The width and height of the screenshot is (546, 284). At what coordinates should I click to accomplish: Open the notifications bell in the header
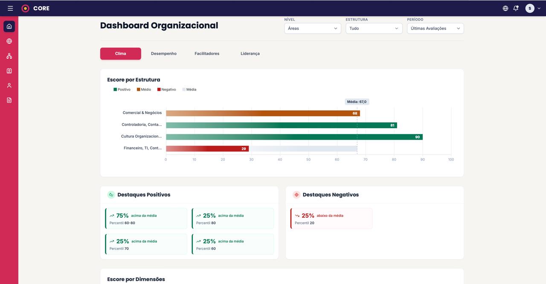pyautogui.click(x=516, y=8)
